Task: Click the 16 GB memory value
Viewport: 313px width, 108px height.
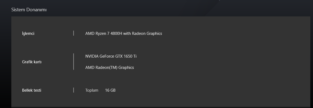Action: (x=110, y=90)
